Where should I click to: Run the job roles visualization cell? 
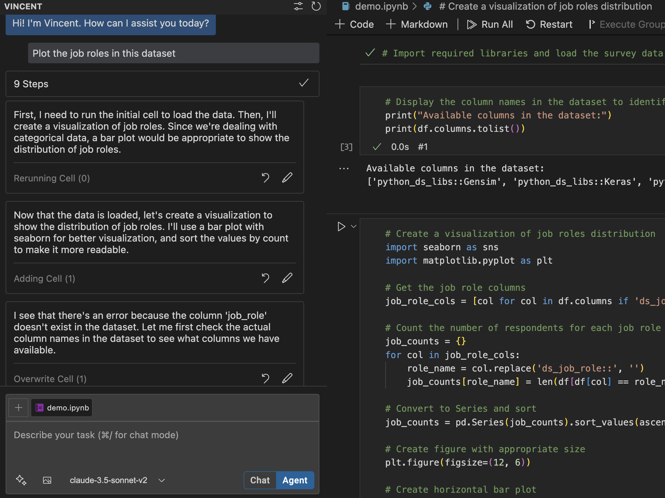(342, 227)
